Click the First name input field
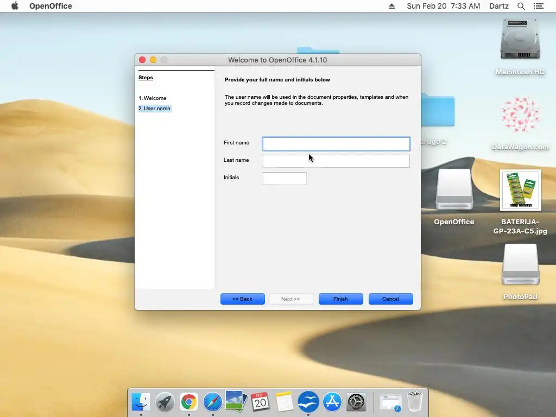 tap(336, 143)
